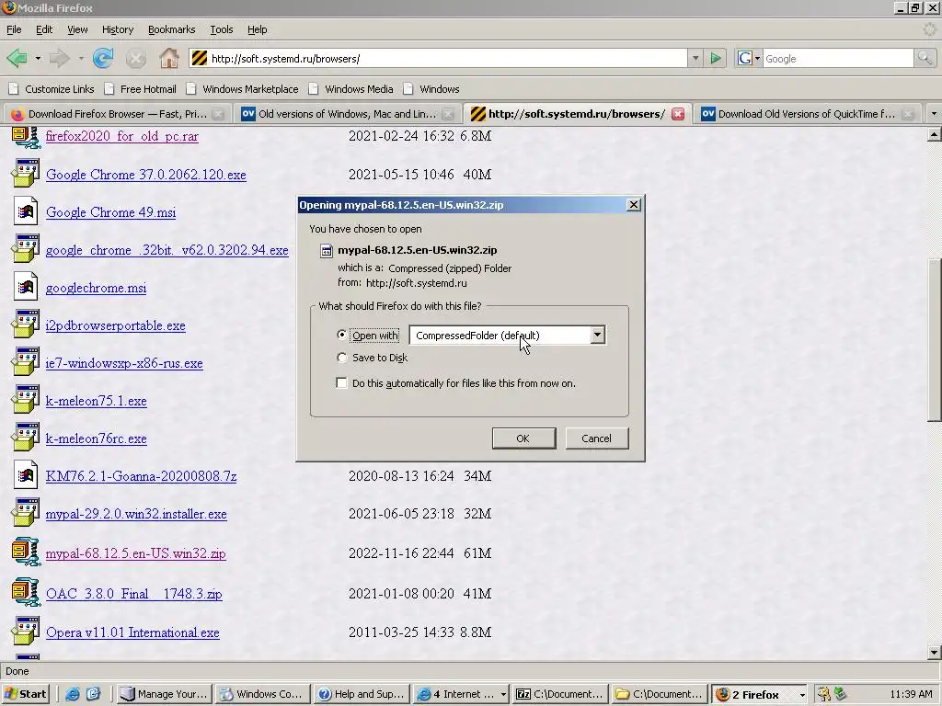Open the firefox2020_for_old_pc.rar link
The width and height of the screenshot is (942, 706).
click(122, 136)
